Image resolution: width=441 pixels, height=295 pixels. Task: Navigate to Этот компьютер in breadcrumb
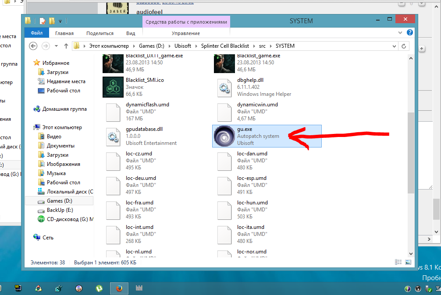tap(109, 46)
